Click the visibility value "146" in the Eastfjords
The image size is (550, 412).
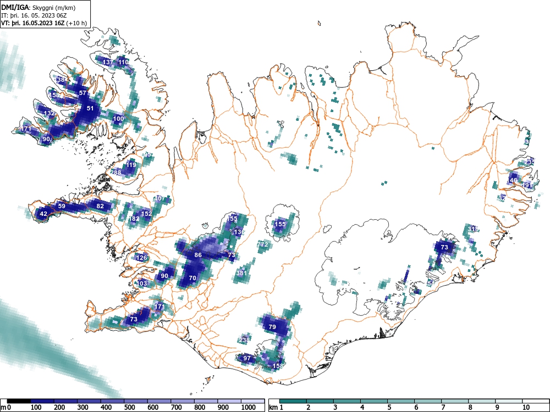[x=512, y=180]
